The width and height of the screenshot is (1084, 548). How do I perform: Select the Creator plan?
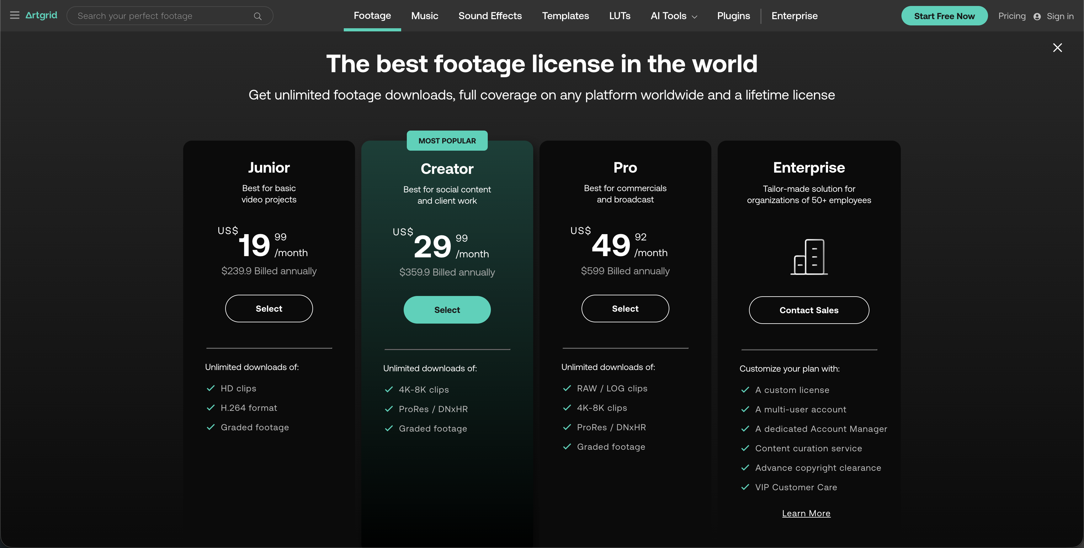[x=447, y=309]
